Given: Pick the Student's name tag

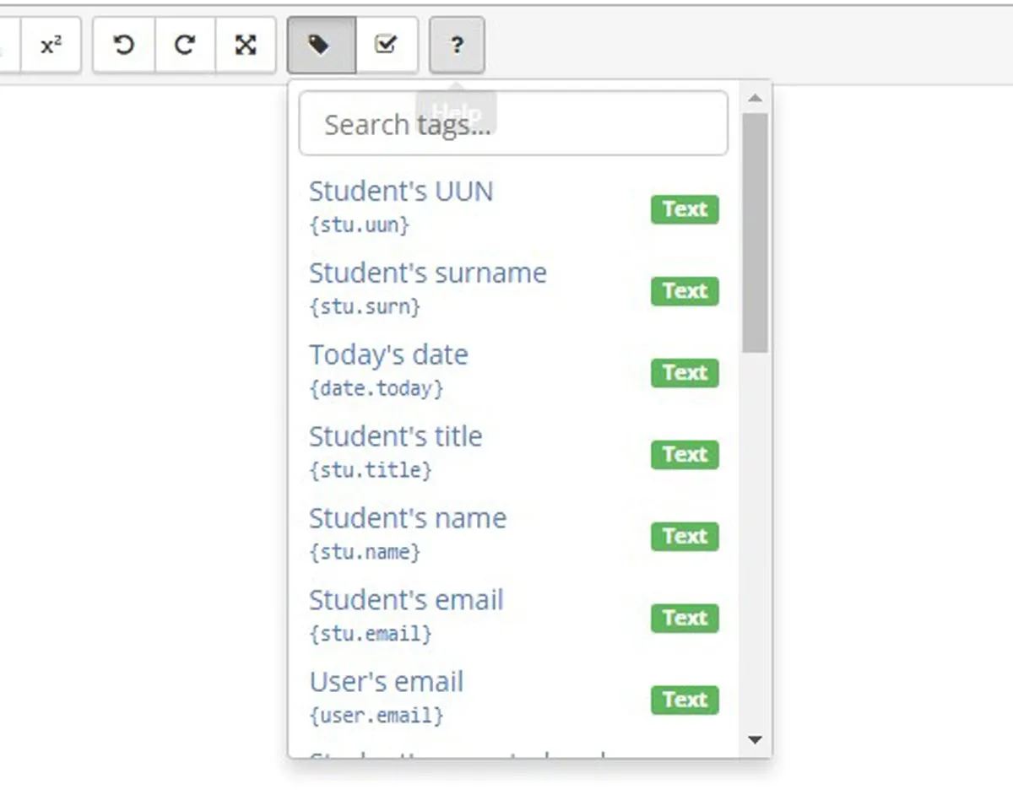Looking at the screenshot, I should pyautogui.click(x=408, y=517).
